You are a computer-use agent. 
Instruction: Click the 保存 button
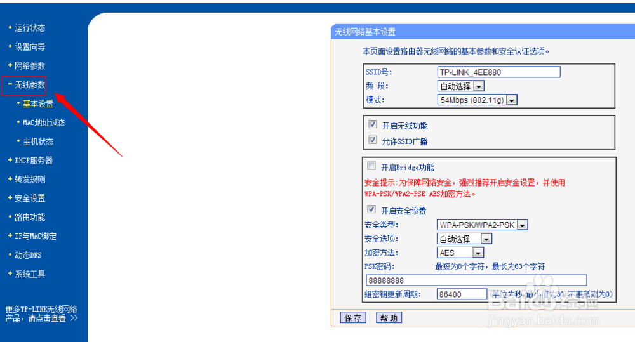coord(352,318)
